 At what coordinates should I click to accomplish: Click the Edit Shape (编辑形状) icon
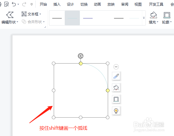pyautogui.click(x=10, y=15)
